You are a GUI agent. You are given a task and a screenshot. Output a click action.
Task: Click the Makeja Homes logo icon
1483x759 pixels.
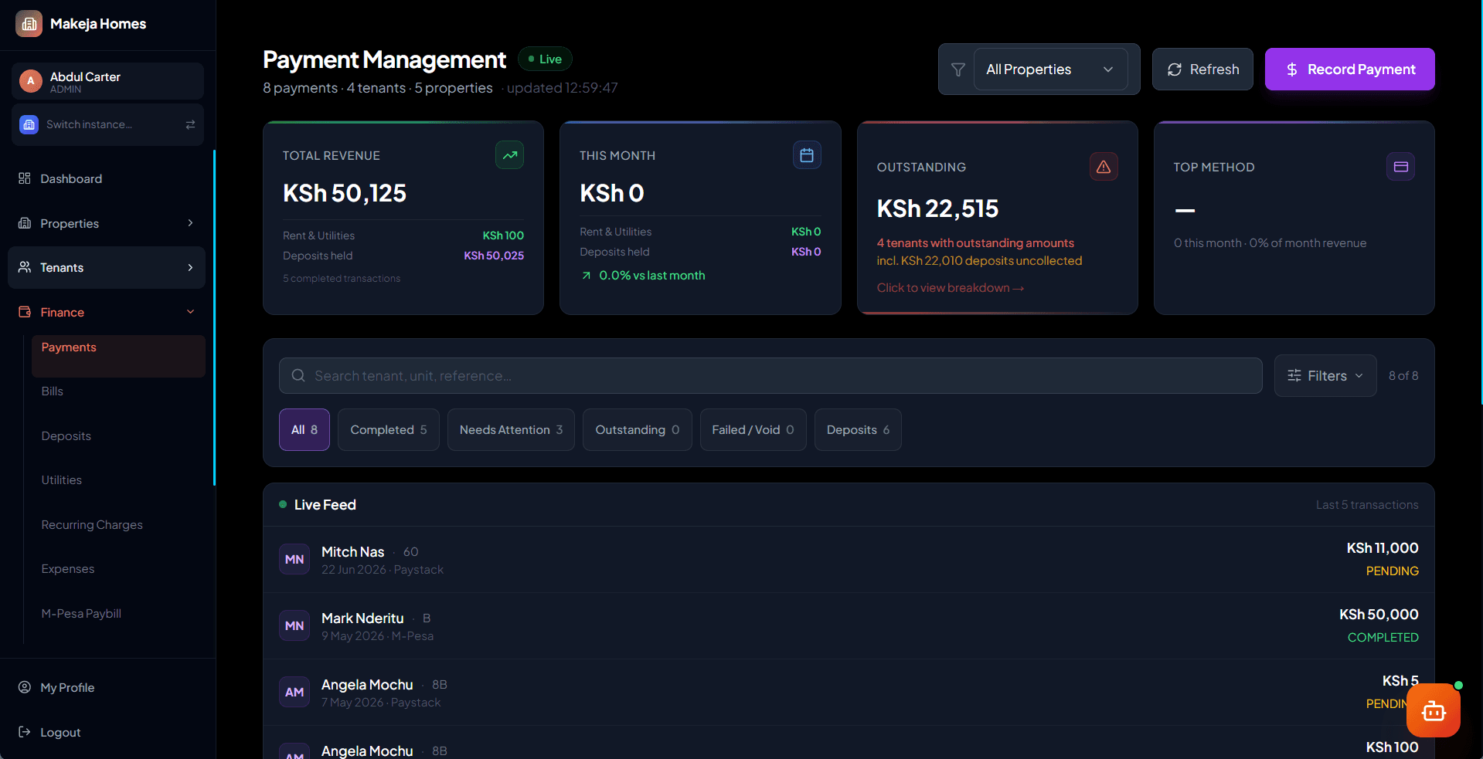click(29, 24)
